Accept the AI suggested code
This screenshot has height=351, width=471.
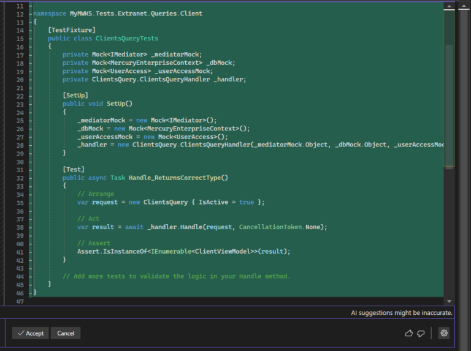[31, 333]
